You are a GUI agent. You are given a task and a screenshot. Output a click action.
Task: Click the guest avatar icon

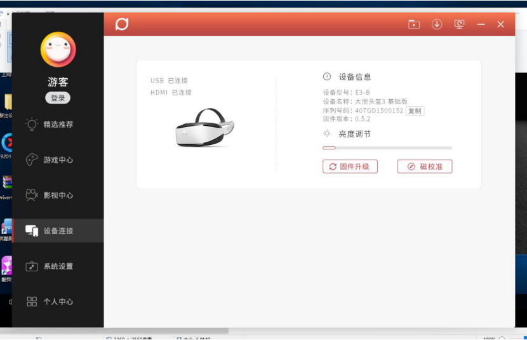click(x=58, y=50)
